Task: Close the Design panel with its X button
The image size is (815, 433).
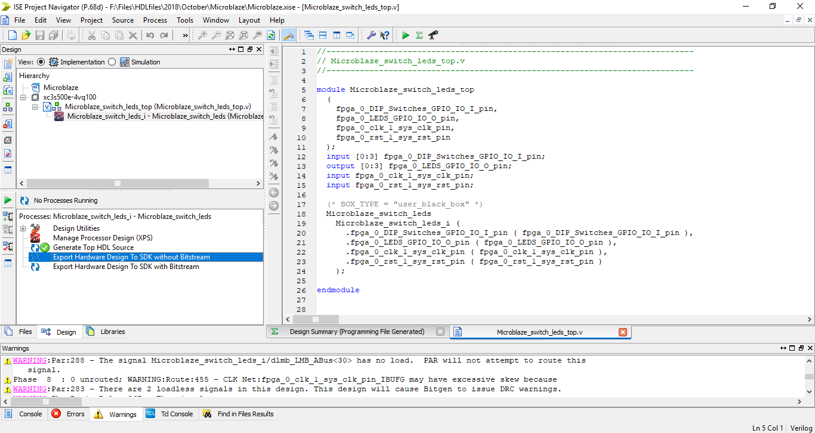Action: [x=259, y=50]
